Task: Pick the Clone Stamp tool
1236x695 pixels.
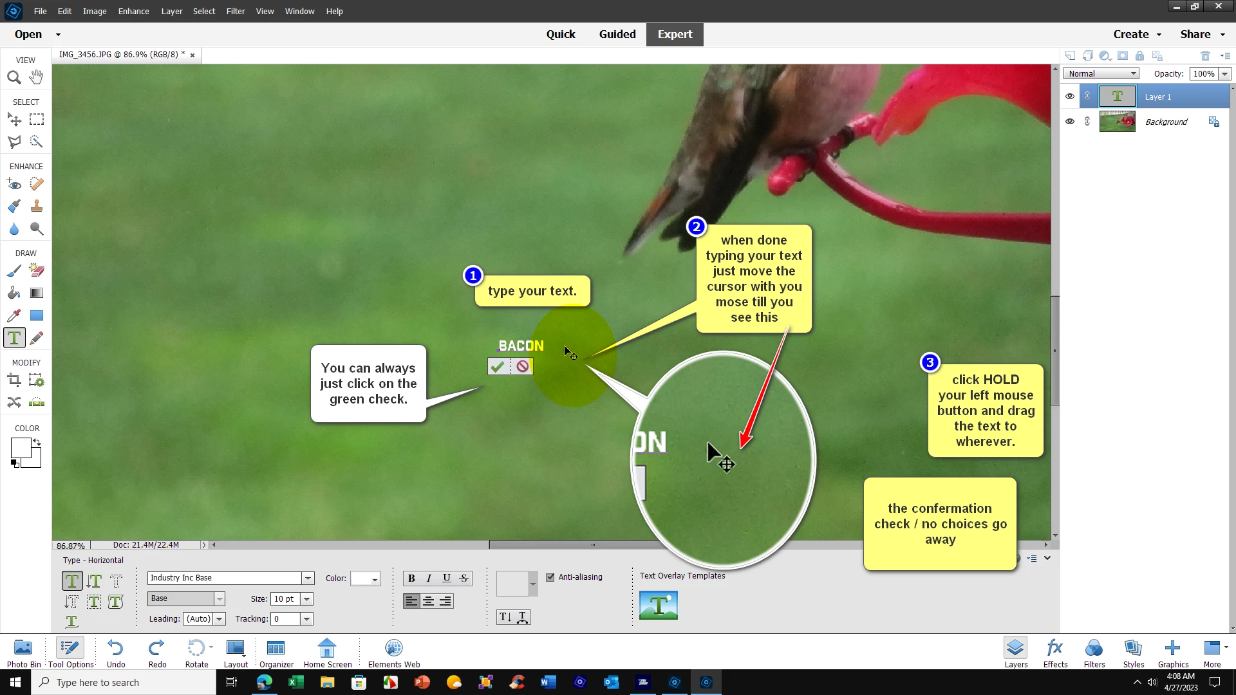Action: 37,207
